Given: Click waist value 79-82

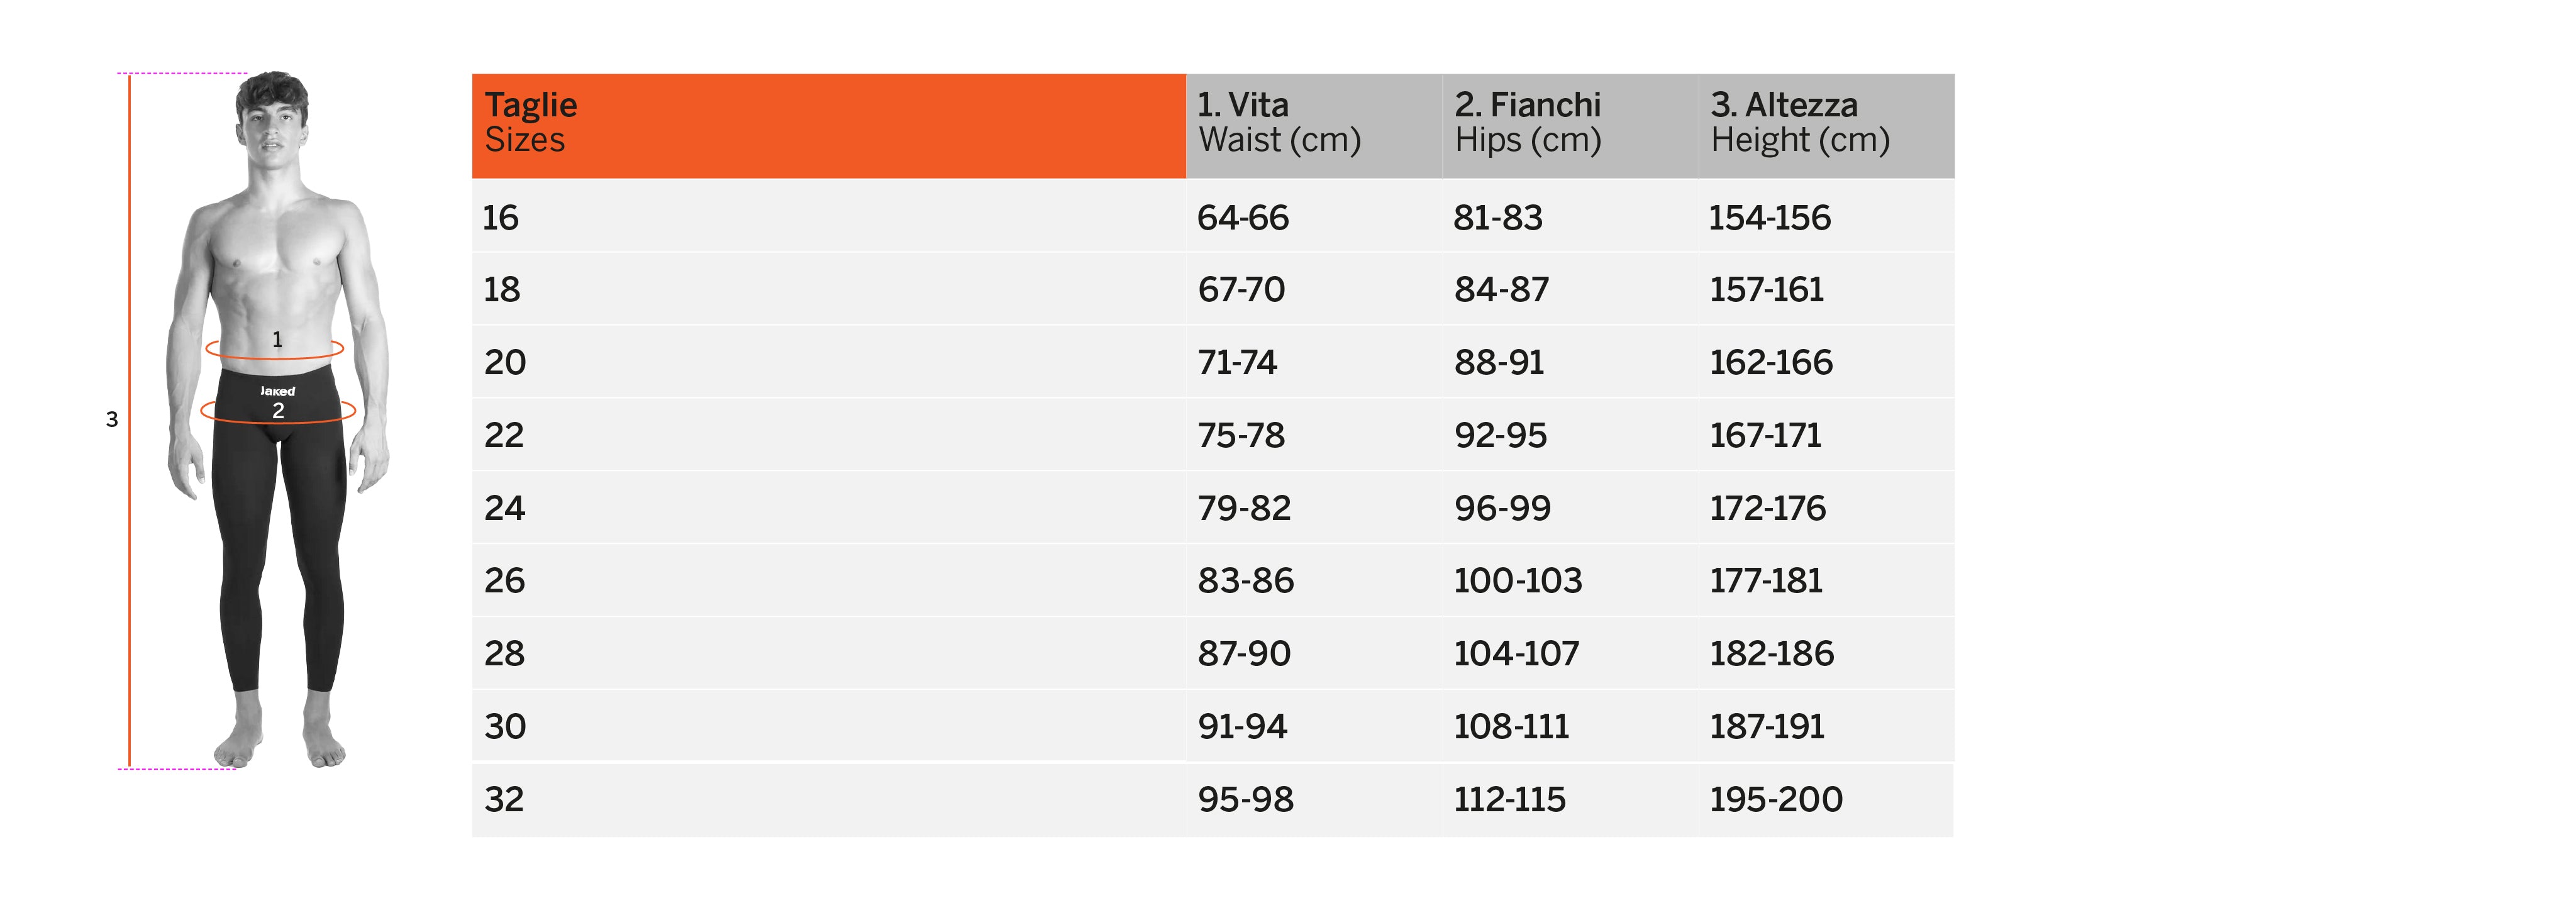Looking at the screenshot, I should point(1244,509).
